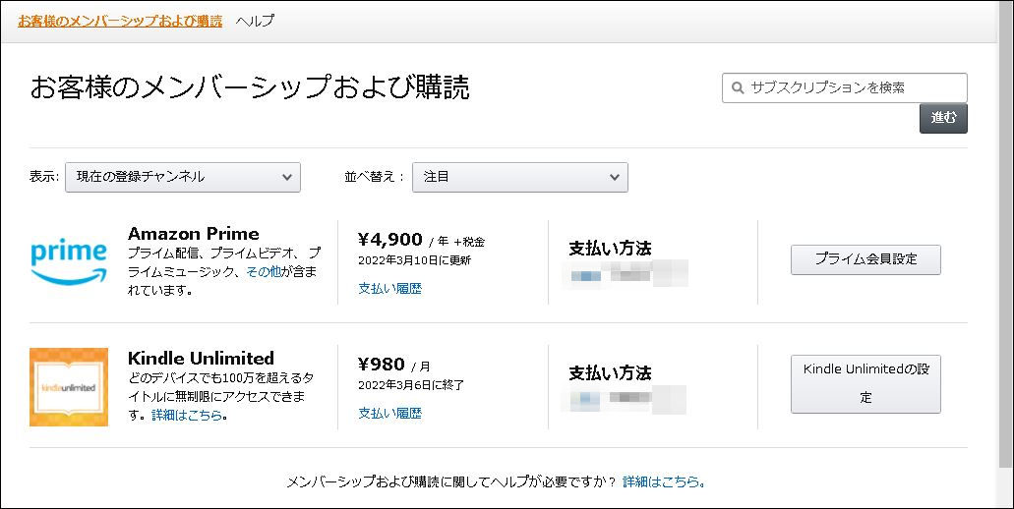Click the 進む search button
Image resolution: width=1014 pixels, height=509 pixels.
click(943, 118)
